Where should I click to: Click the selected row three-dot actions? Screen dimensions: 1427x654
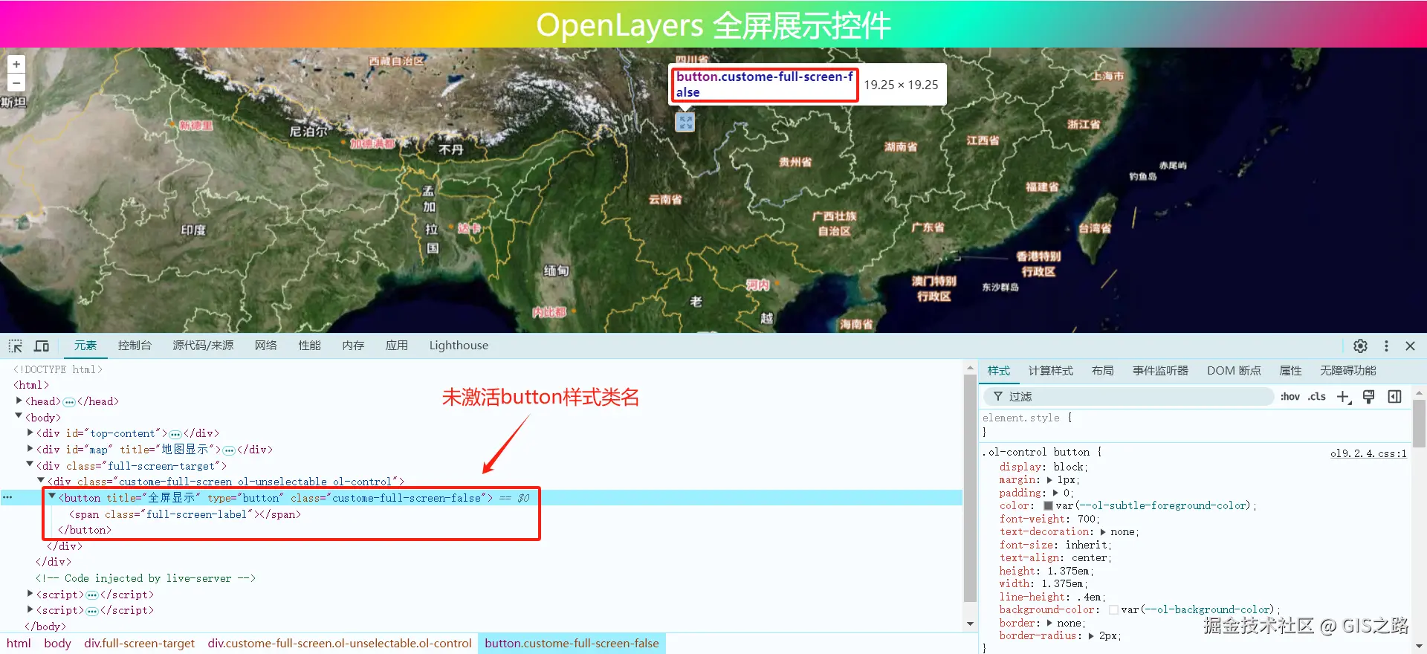7,497
